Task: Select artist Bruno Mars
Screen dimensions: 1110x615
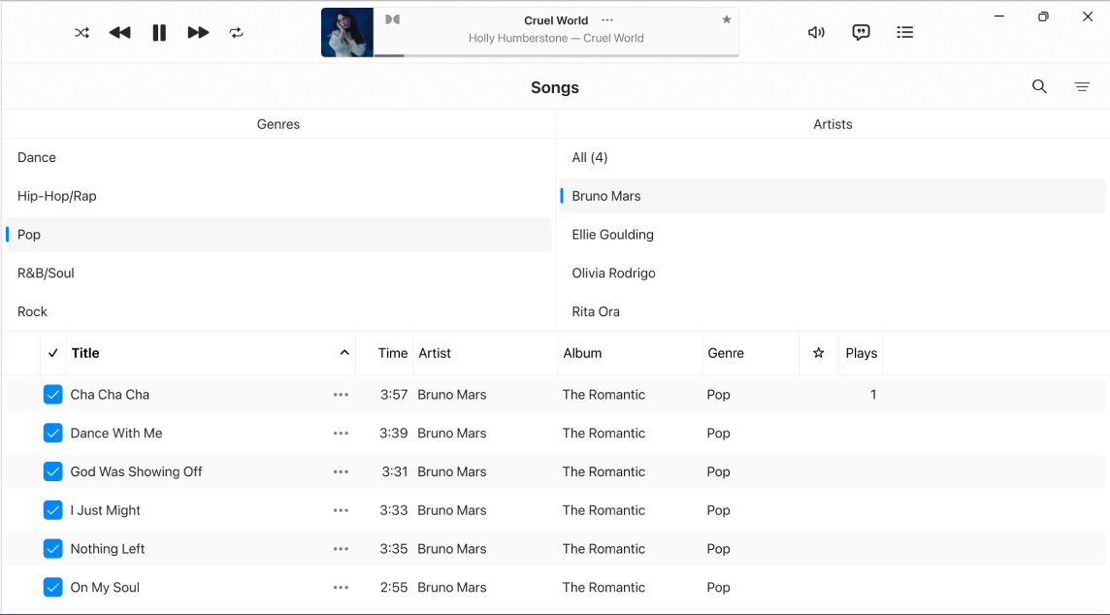Action: point(832,196)
